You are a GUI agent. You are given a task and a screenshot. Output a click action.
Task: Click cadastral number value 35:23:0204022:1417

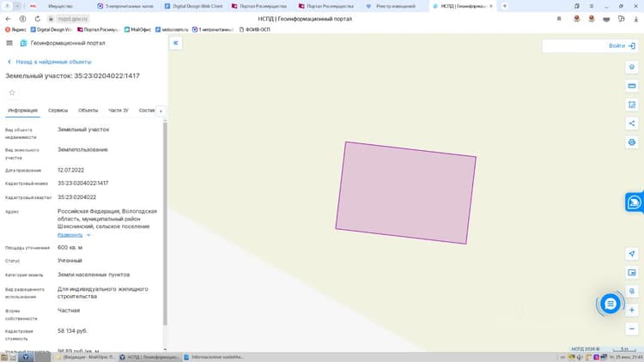[83, 184]
